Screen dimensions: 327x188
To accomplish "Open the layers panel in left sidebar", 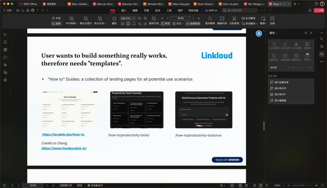I will [x=5, y=80].
